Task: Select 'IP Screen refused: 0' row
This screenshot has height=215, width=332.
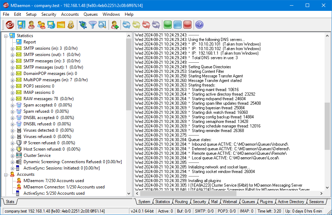Action: pyautogui.click(x=49, y=143)
